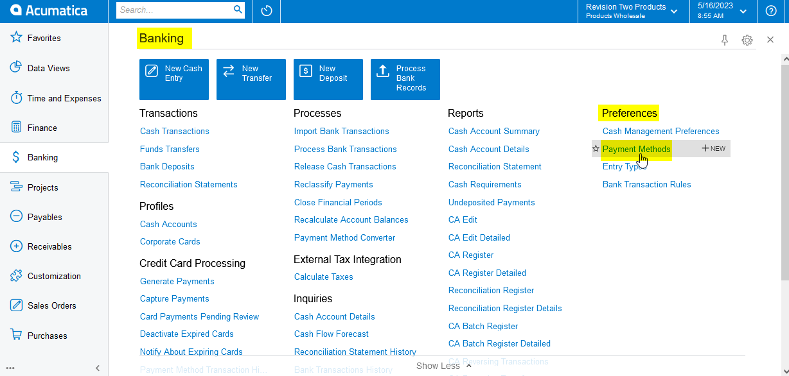This screenshot has width=789, height=376.
Task: Open workspace settings gear icon
Action: pyautogui.click(x=747, y=40)
